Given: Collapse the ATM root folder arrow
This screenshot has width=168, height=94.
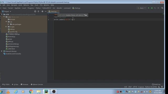Looking at the screenshot, I should 2,14.
